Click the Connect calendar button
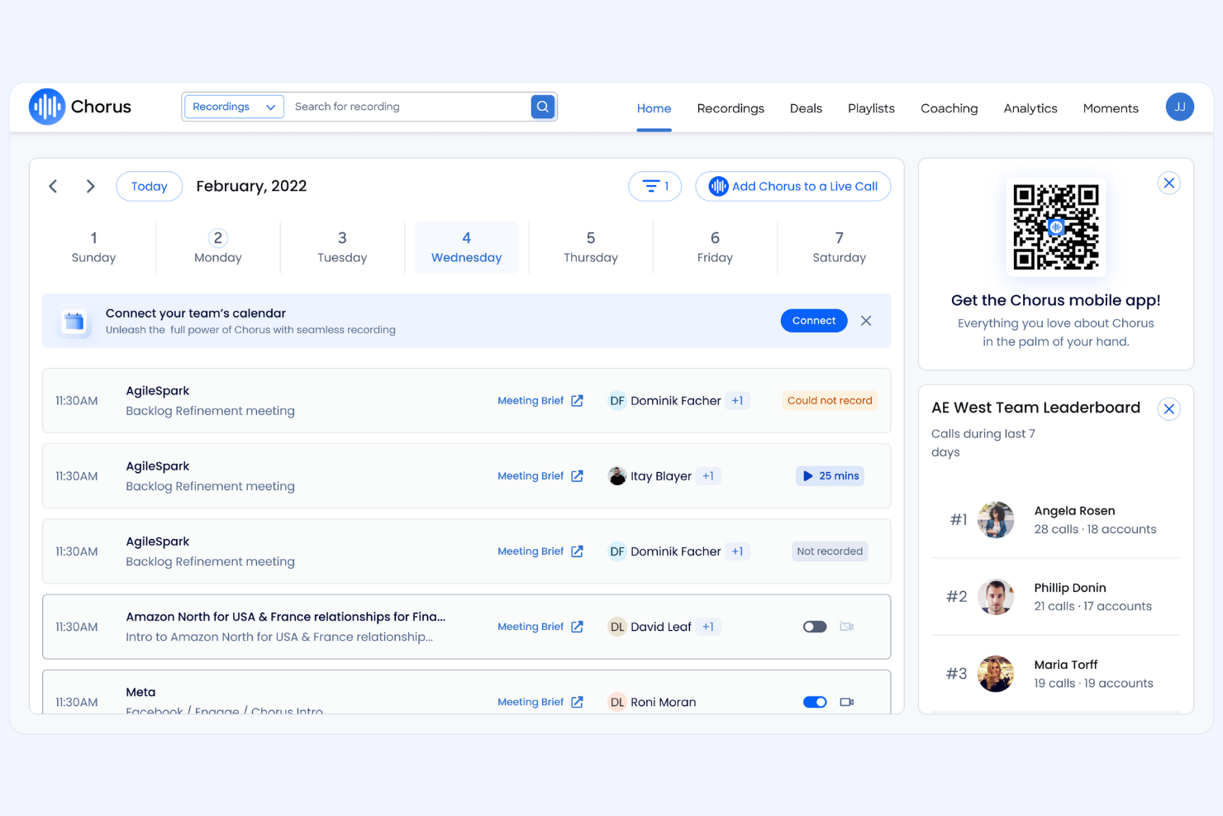1223x816 pixels. [813, 321]
